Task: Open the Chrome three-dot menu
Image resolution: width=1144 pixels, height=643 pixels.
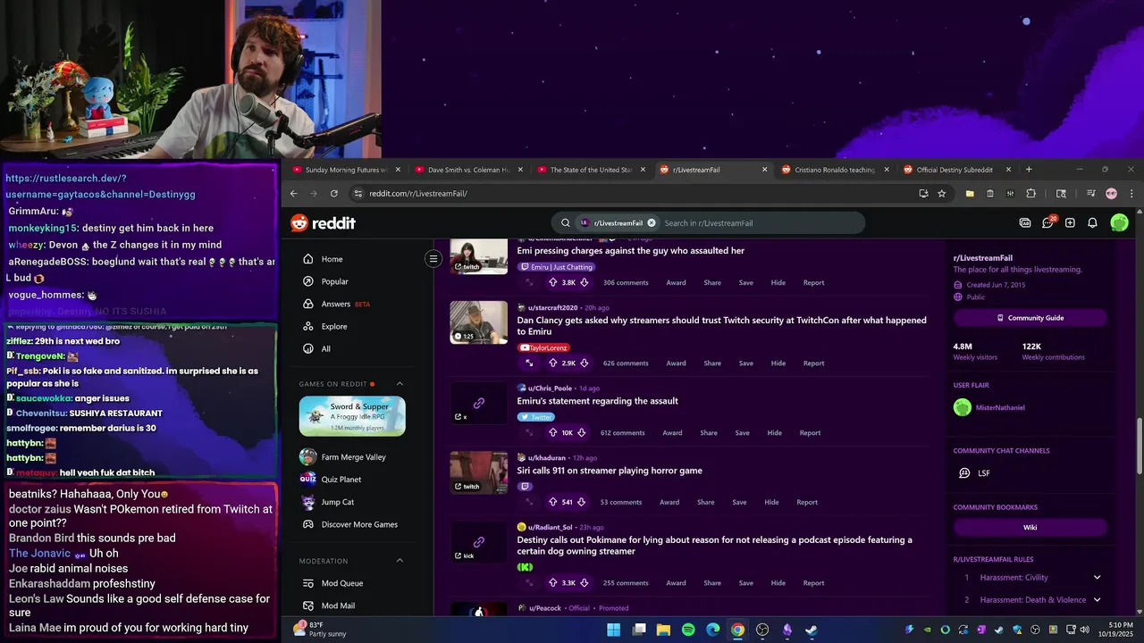Action: point(1131,193)
